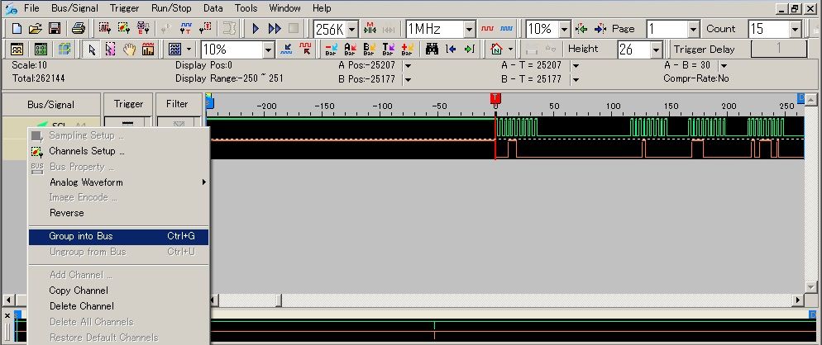
Task: Open the Channels Setup toolbar icon
Action: [124, 28]
